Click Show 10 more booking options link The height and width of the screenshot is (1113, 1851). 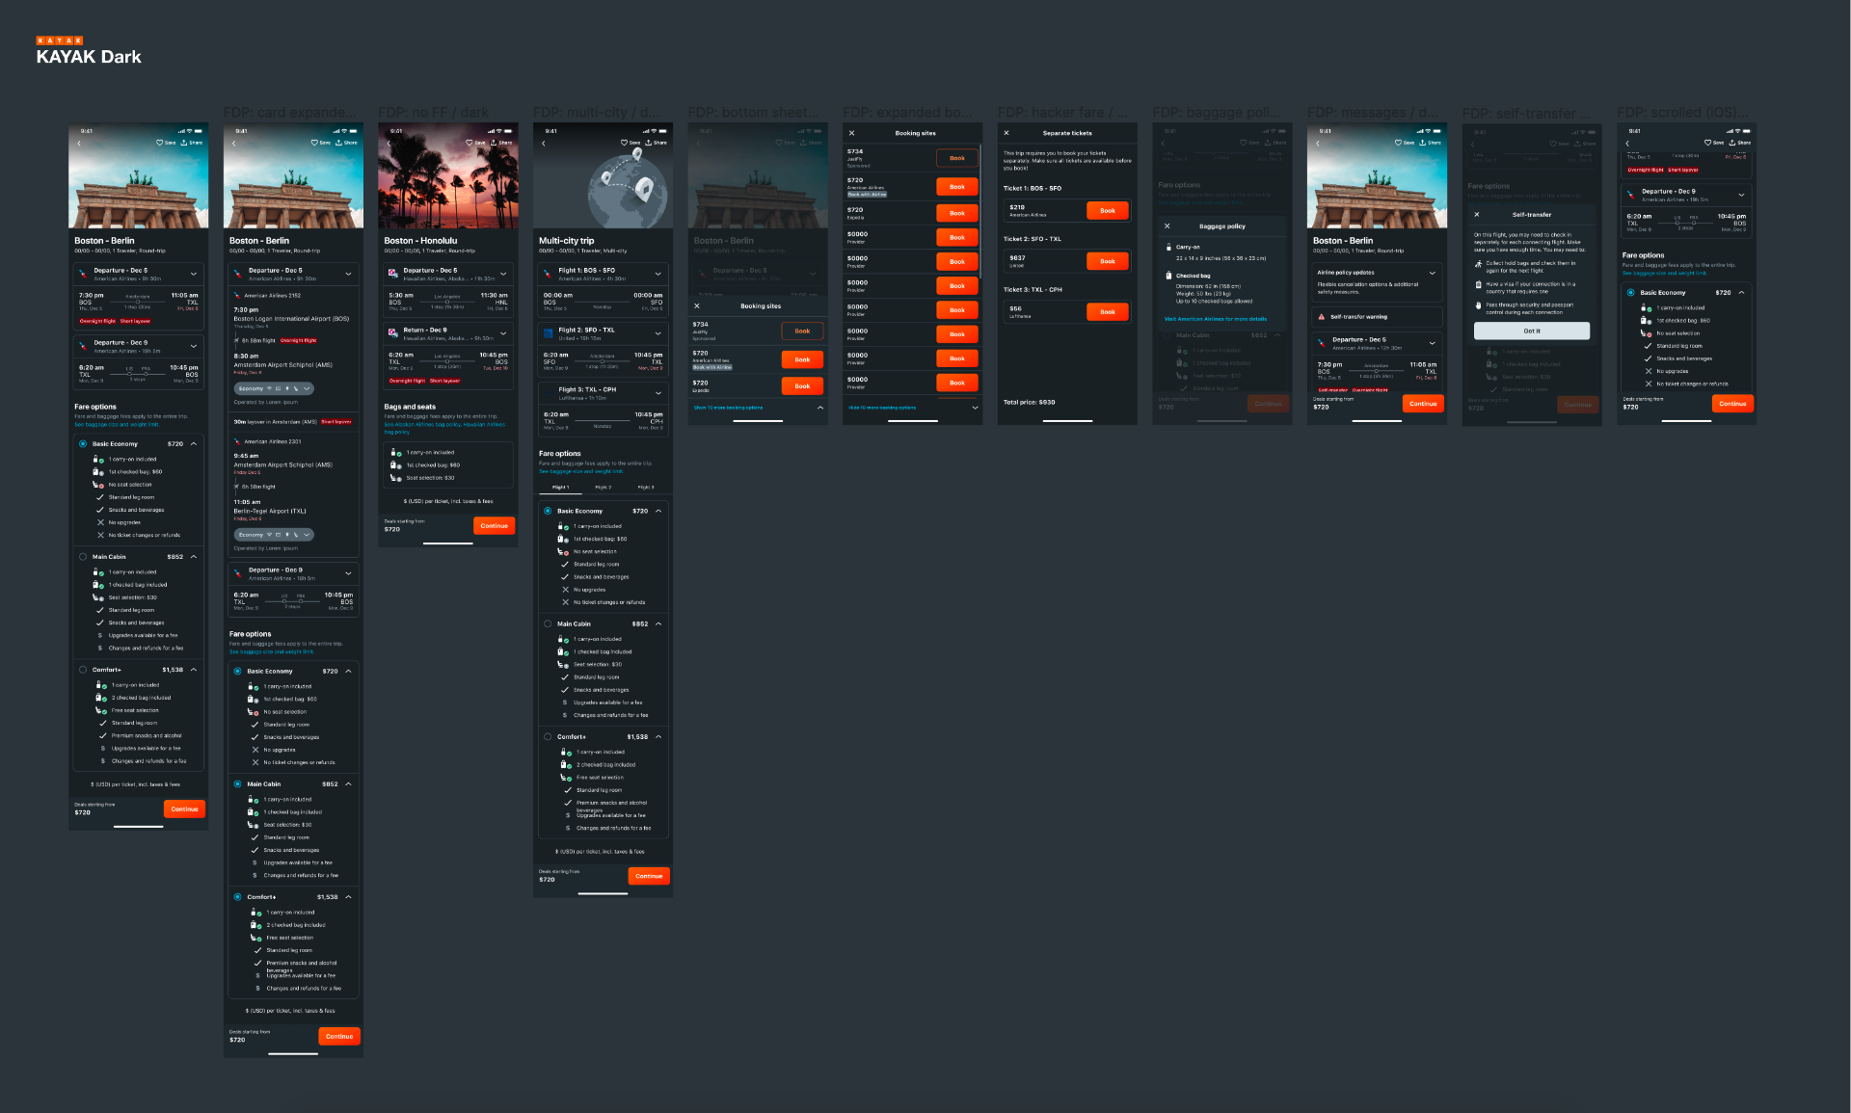[x=728, y=408]
